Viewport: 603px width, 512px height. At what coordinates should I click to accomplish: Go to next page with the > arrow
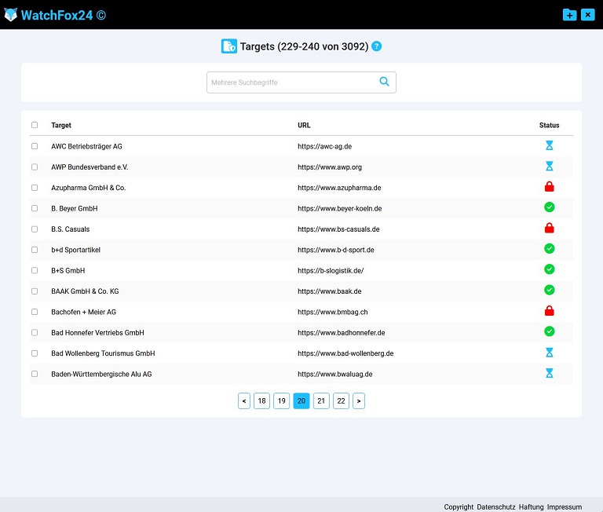tap(359, 401)
